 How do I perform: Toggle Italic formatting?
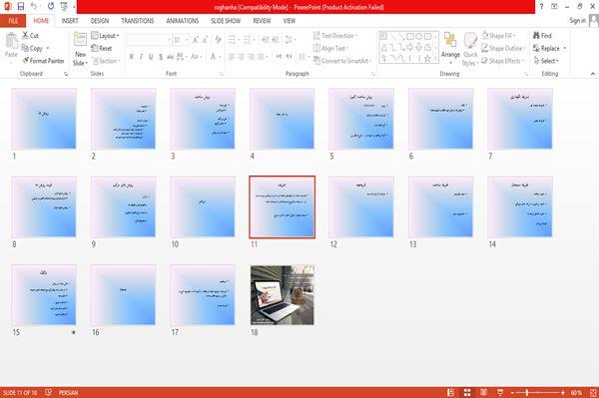[x=141, y=57]
